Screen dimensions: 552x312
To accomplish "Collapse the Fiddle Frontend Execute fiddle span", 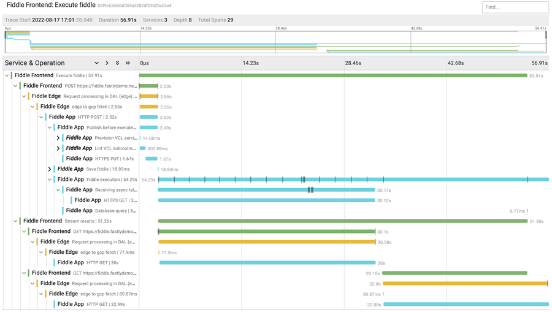I will [x=7, y=75].
